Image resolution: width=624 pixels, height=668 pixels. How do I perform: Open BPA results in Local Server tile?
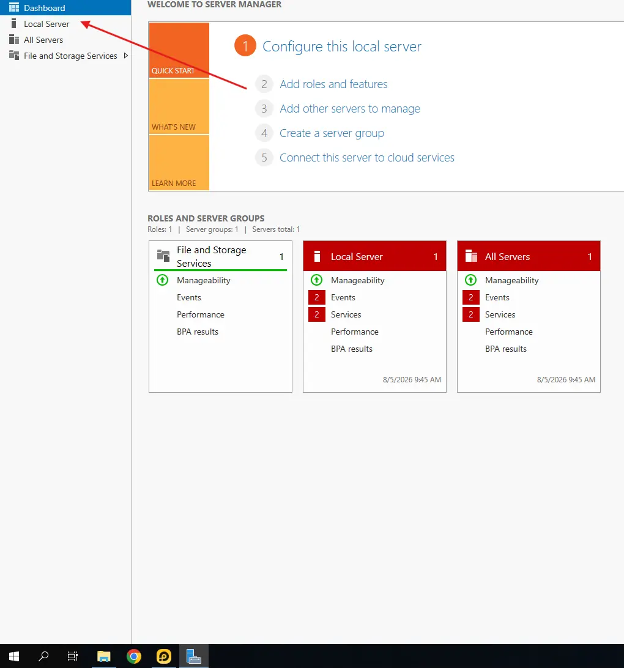pos(352,349)
